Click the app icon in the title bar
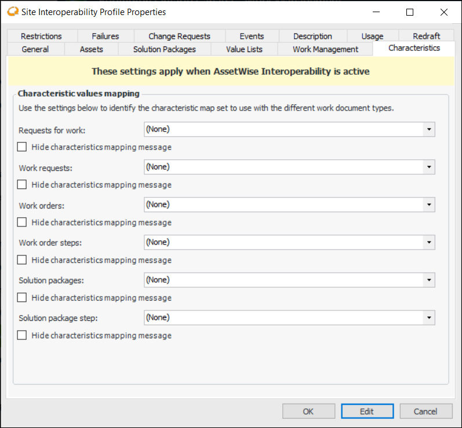Image resolution: width=462 pixels, height=428 pixels. coord(11,12)
